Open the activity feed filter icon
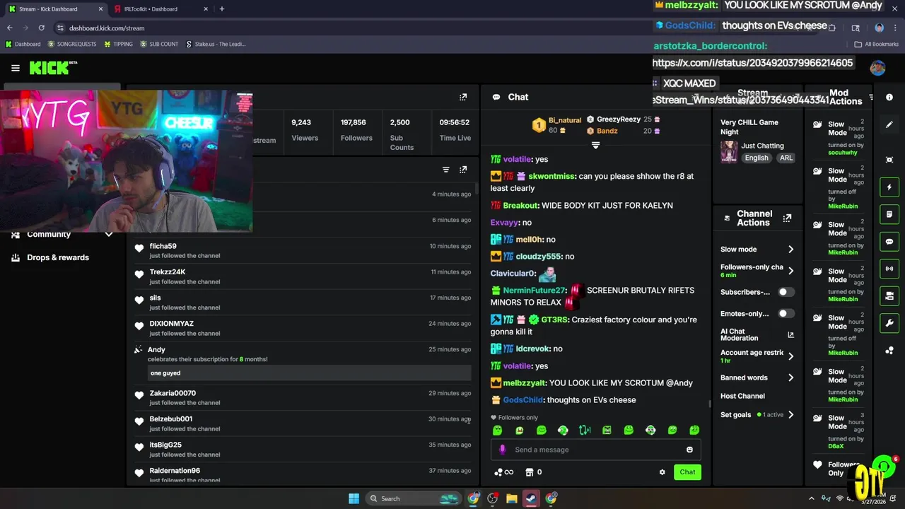The image size is (905, 509). [x=445, y=170]
